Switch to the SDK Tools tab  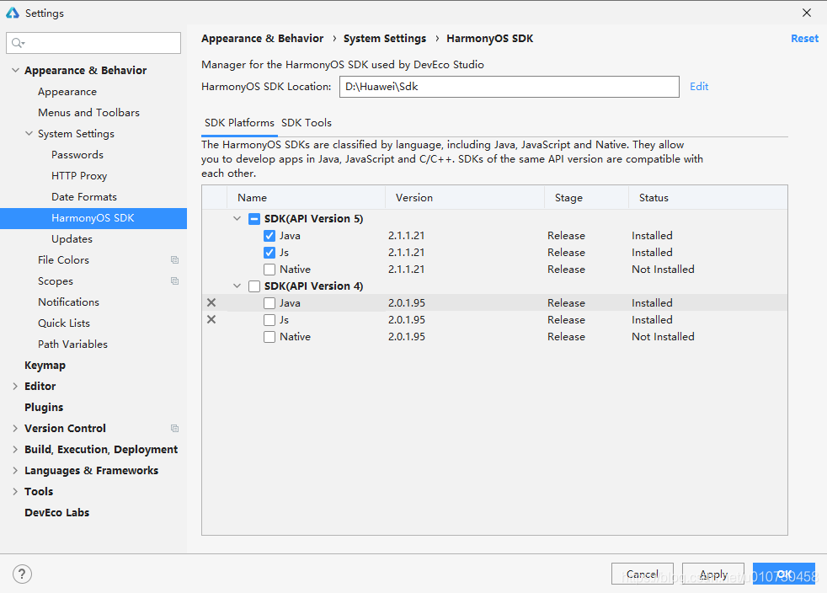pos(307,123)
